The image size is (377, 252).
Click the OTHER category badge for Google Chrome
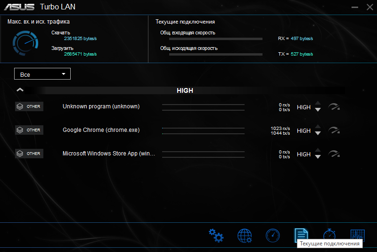pyautogui.click(x=29, y=130)
